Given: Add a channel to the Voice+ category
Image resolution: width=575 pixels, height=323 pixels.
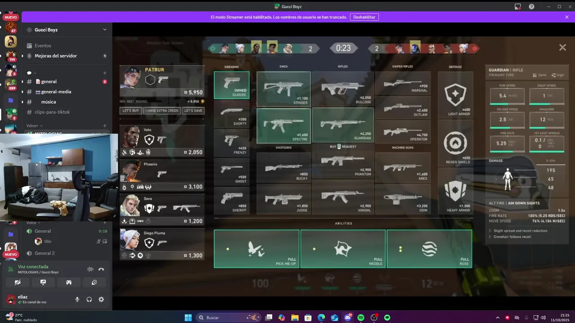Looking at the screenshot, I should (x=105, y=126).
